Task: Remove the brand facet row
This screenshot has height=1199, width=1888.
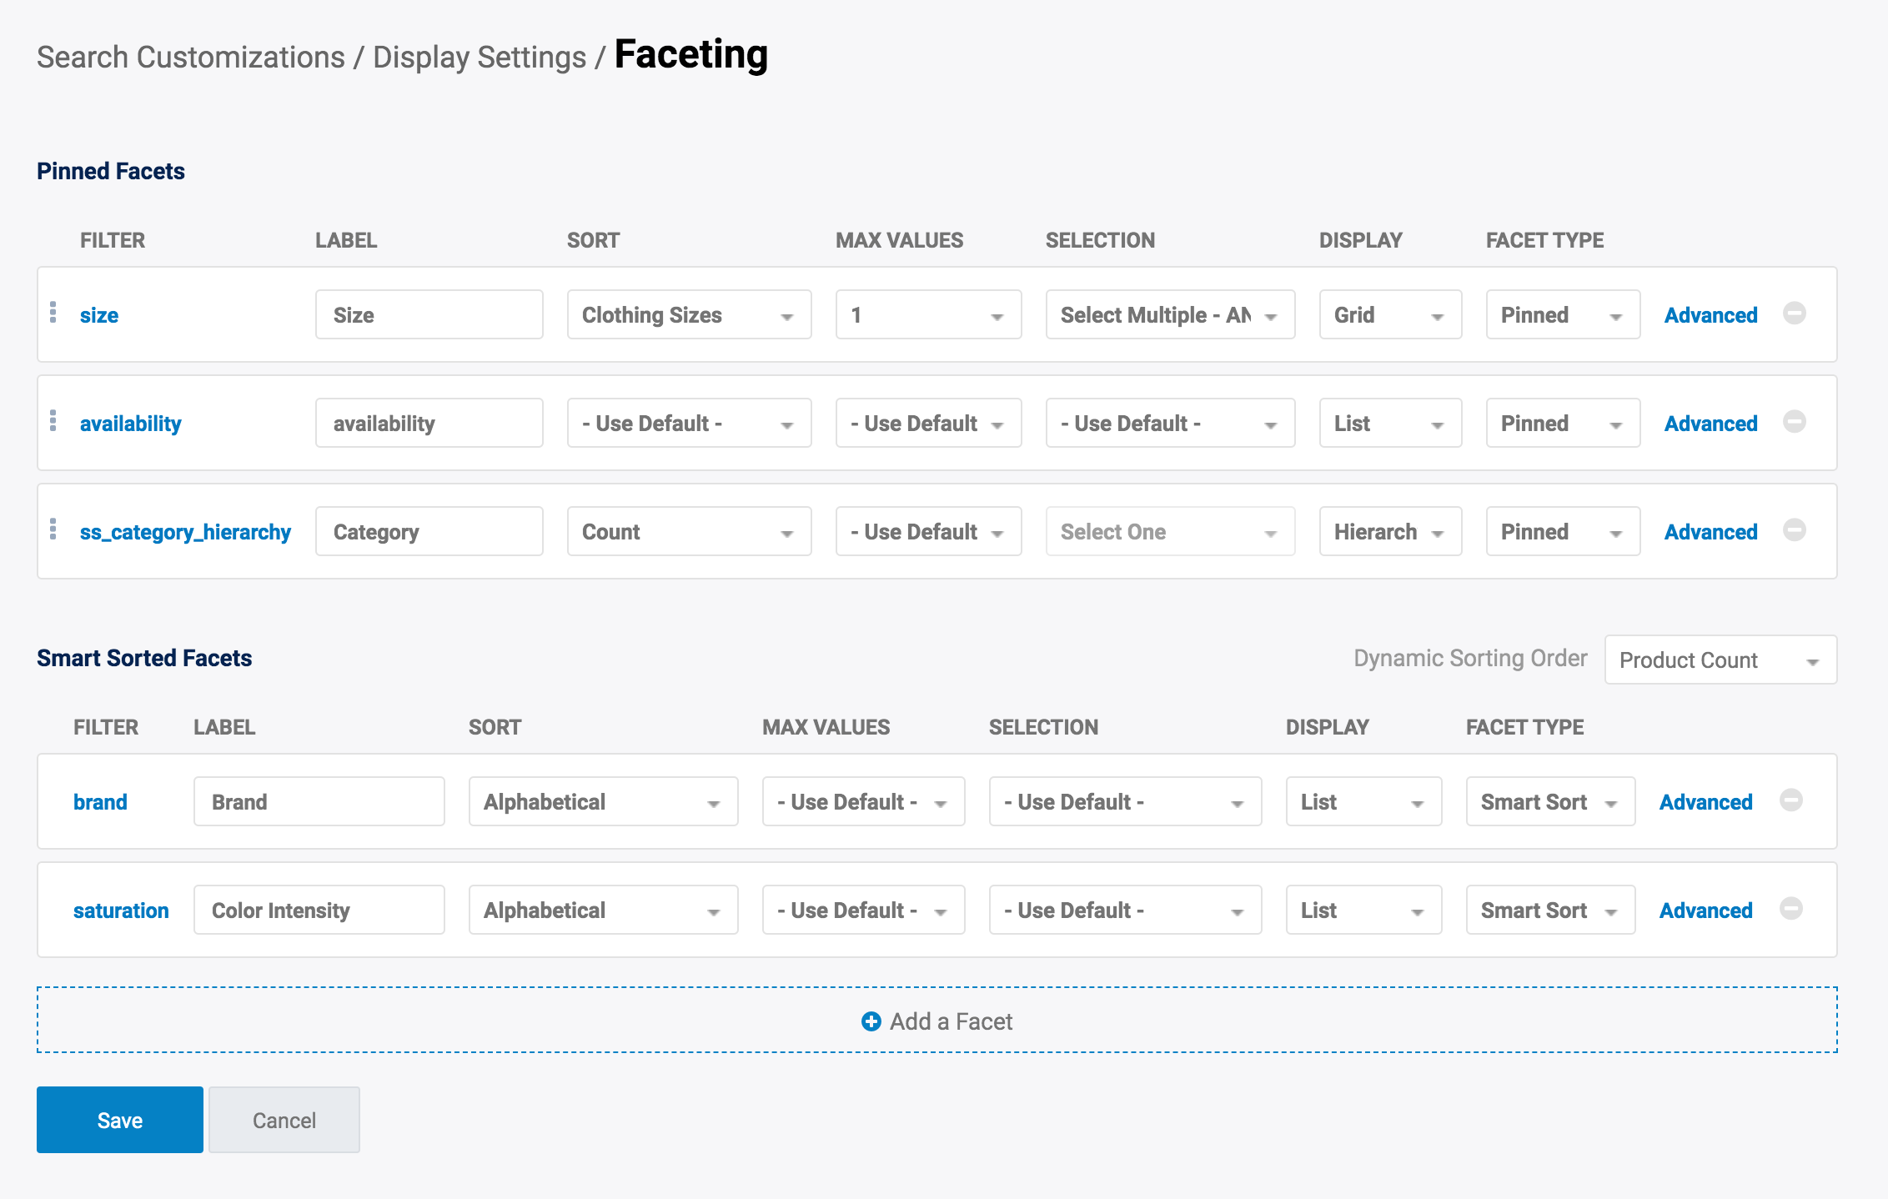Action: pos(1790,800)
